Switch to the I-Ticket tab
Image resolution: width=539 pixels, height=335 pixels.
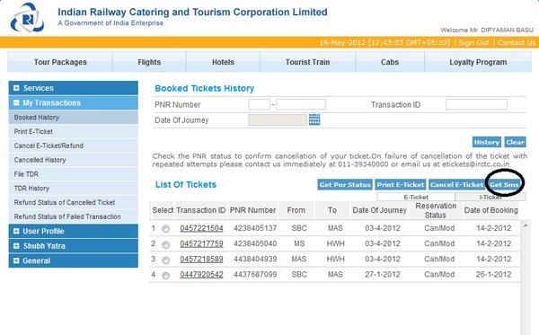(x=490, y=197)
